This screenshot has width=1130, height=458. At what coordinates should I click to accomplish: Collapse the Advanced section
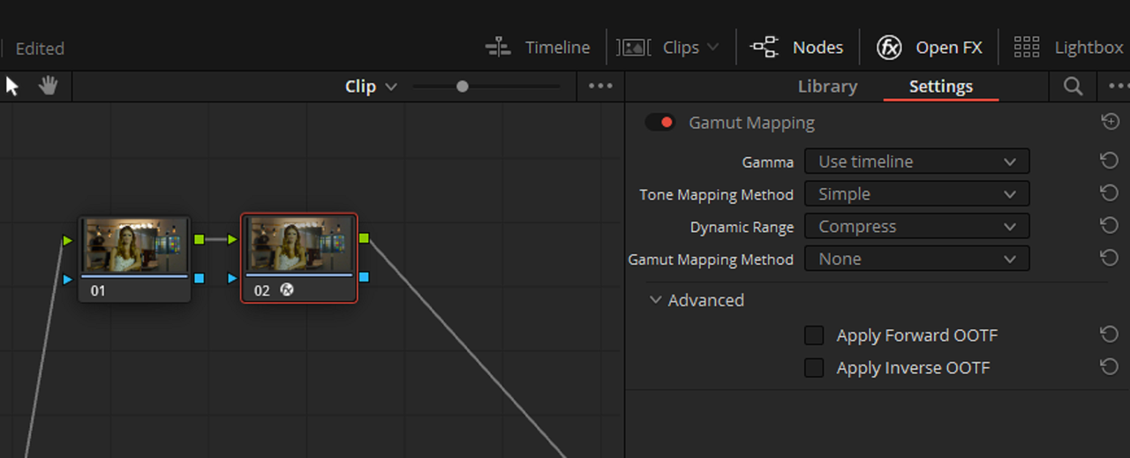point(655,300)
